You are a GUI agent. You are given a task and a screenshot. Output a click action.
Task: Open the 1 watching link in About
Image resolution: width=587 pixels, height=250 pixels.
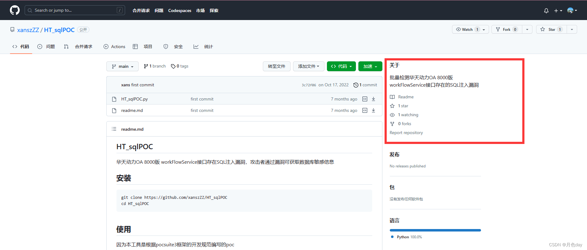click(x=404, y=115)
